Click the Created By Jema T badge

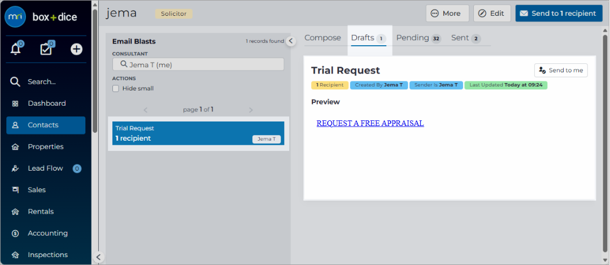click(x=379, y=85)
